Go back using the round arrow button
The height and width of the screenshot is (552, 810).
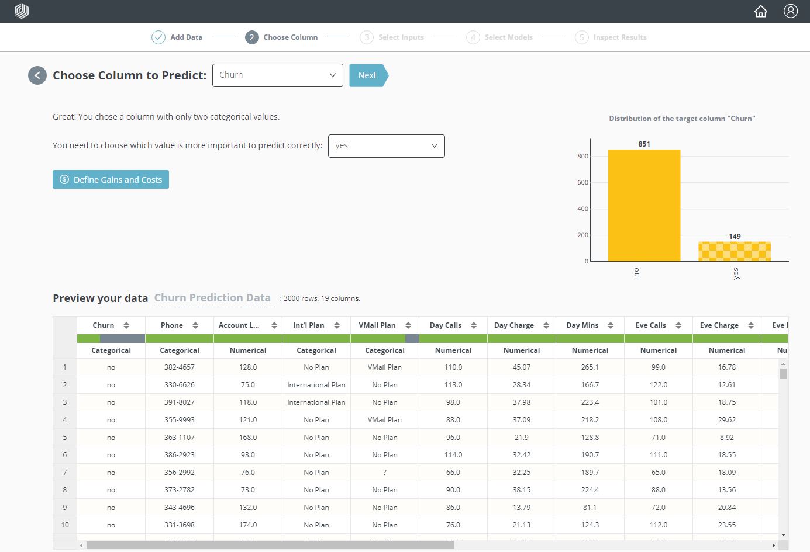click(37, 75)
